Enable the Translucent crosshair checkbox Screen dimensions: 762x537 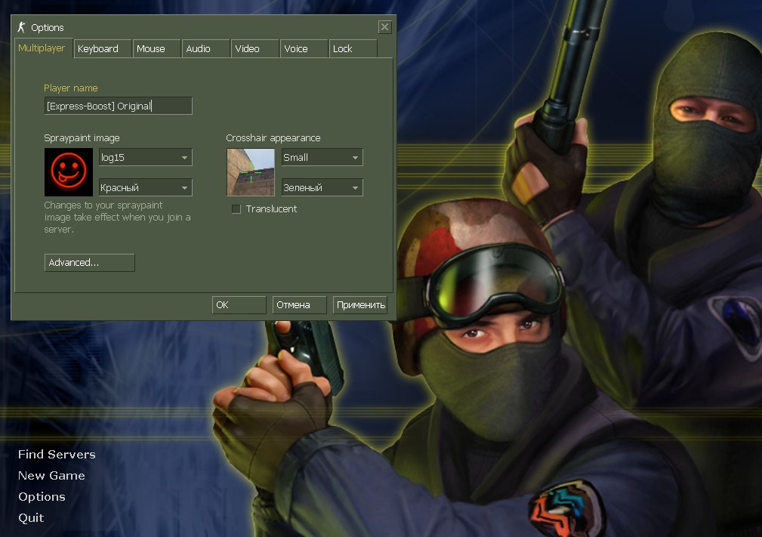point(236,209)
